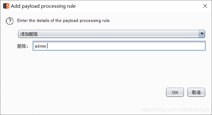Click the word admin in the prefix box
The height and width of the screenshot is (115, 212).
(x=40, y=46)
